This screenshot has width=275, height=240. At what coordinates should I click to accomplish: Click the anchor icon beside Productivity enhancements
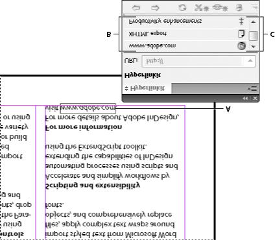[241, 21]
